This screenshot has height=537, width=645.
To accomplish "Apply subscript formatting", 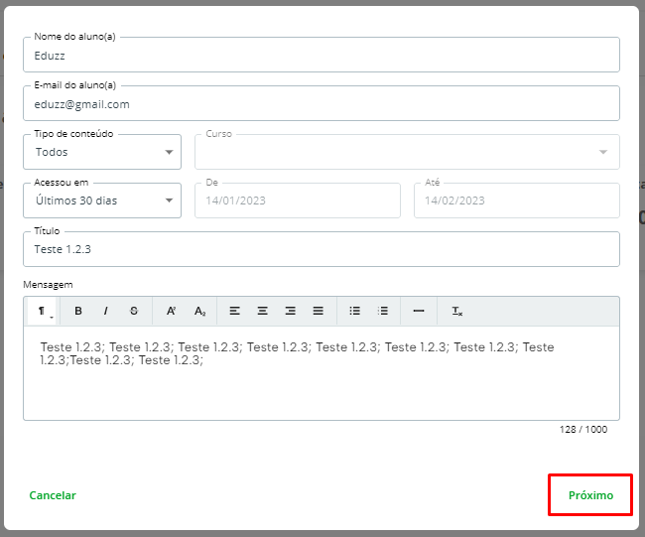I will point(199,312).
